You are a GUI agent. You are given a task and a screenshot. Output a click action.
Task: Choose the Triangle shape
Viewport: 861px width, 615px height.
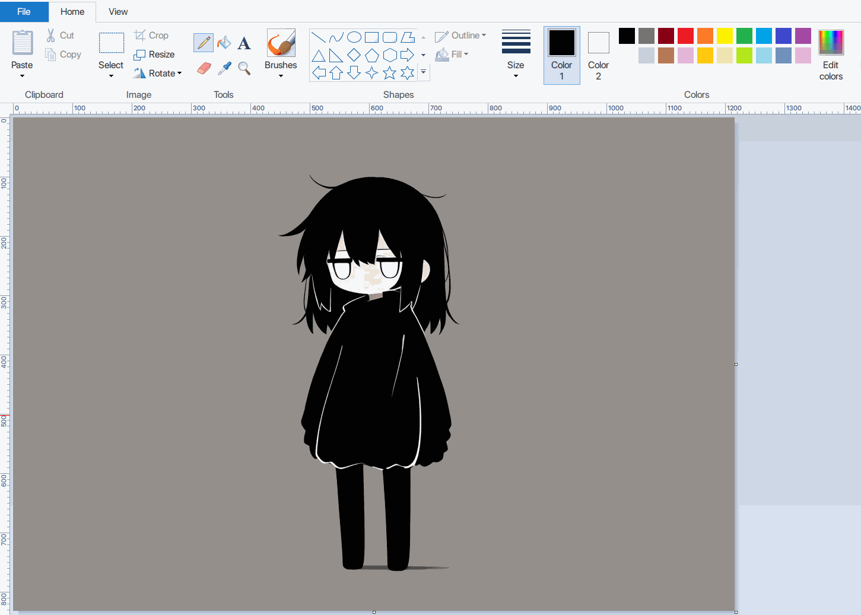[x=319, y=55]
